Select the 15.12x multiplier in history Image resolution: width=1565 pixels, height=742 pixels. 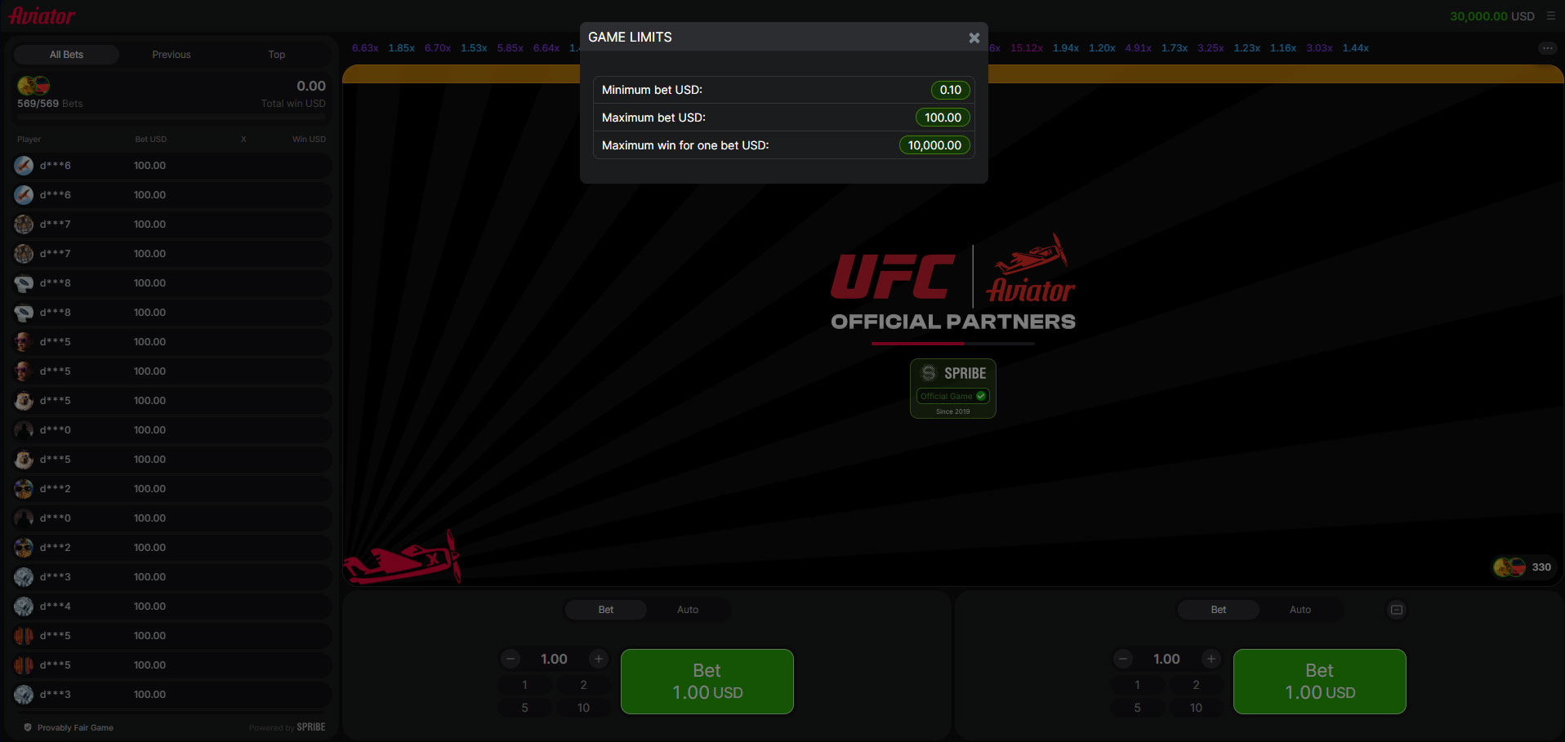click(1026, 48)
